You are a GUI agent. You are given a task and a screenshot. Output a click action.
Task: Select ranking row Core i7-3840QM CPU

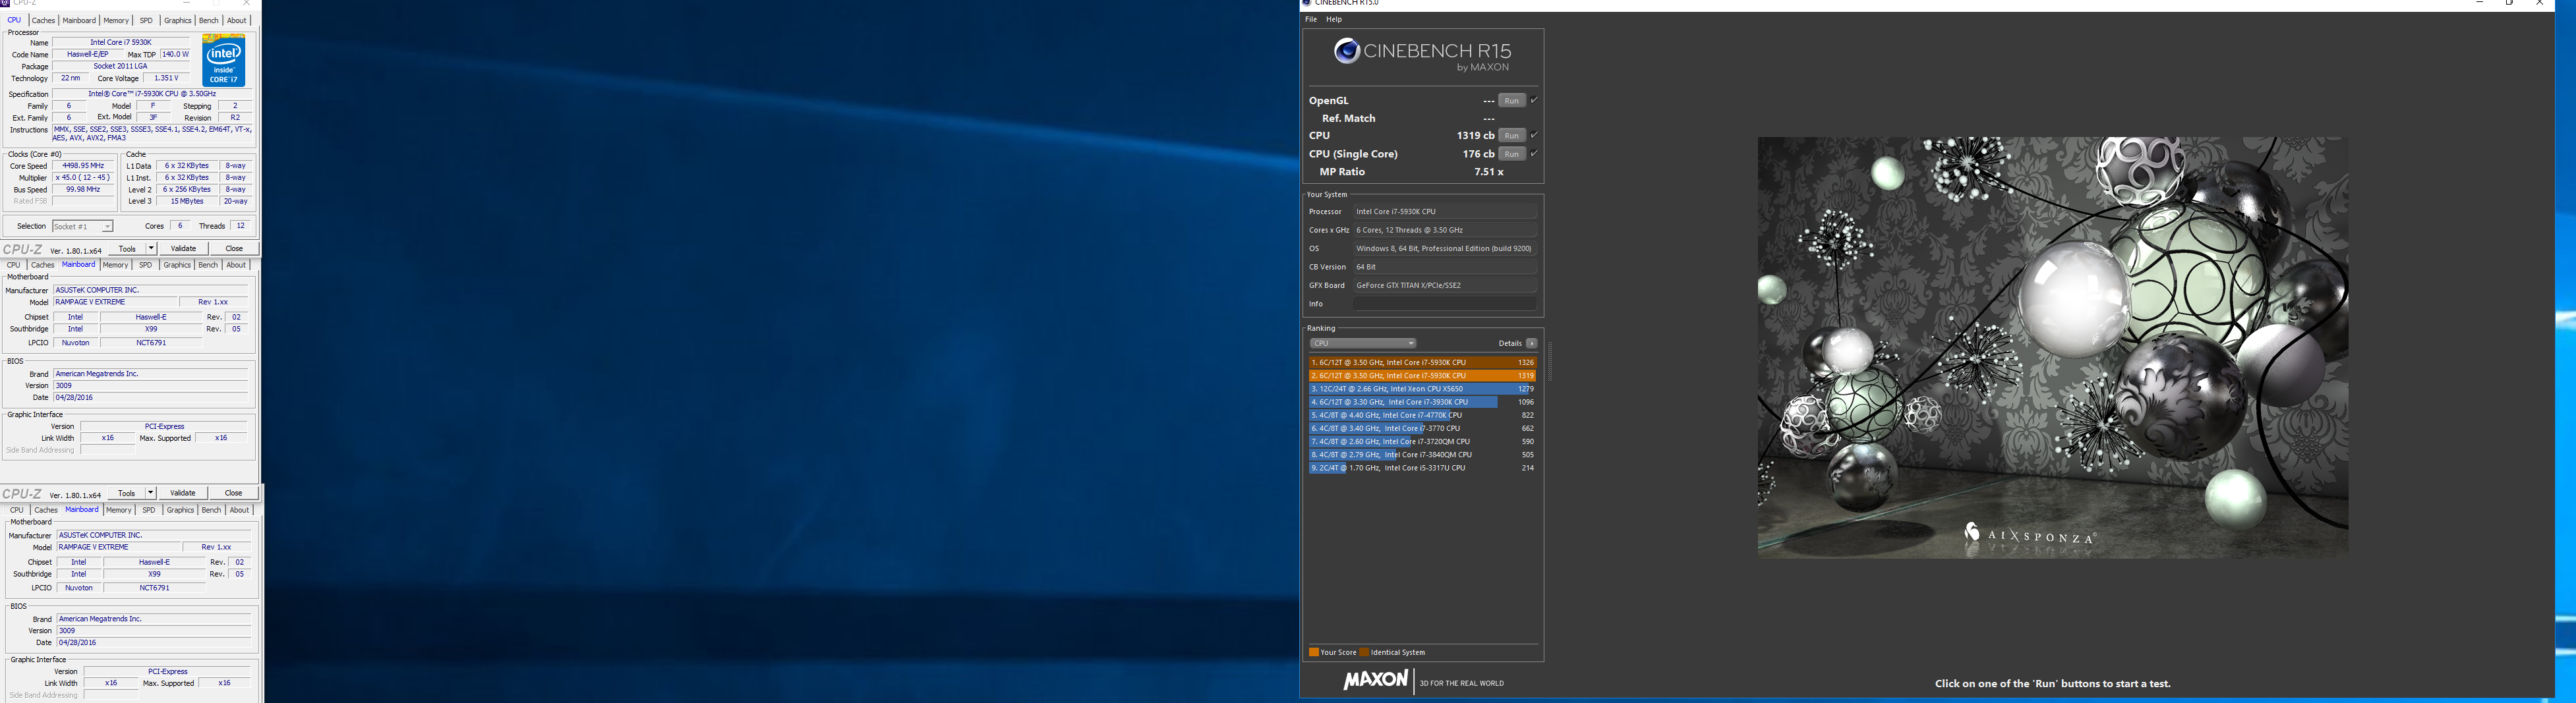tap(1422, 454)
